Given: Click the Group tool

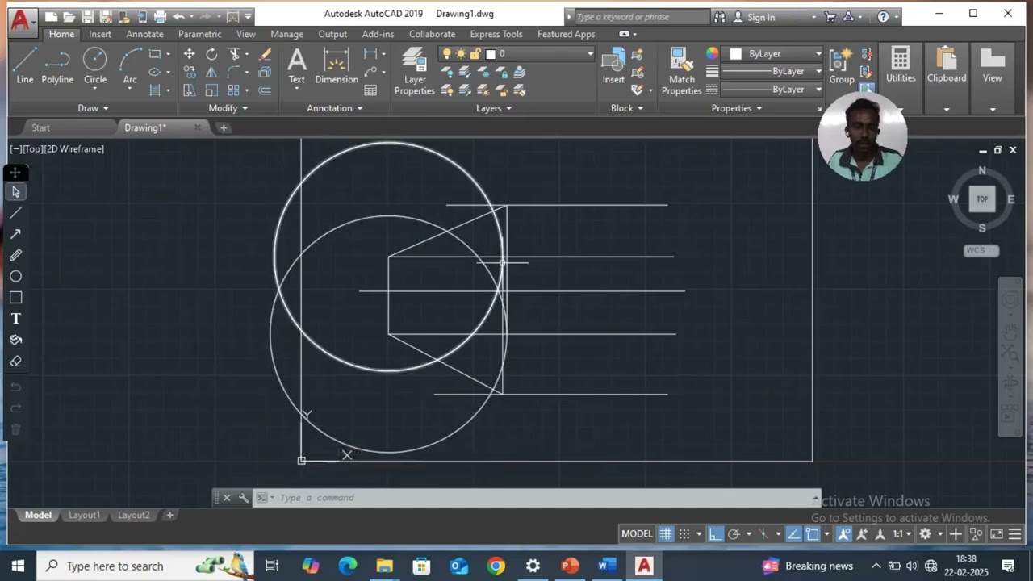Looking at the screenshot, I should pyautogui.click(x=842, y=66).
